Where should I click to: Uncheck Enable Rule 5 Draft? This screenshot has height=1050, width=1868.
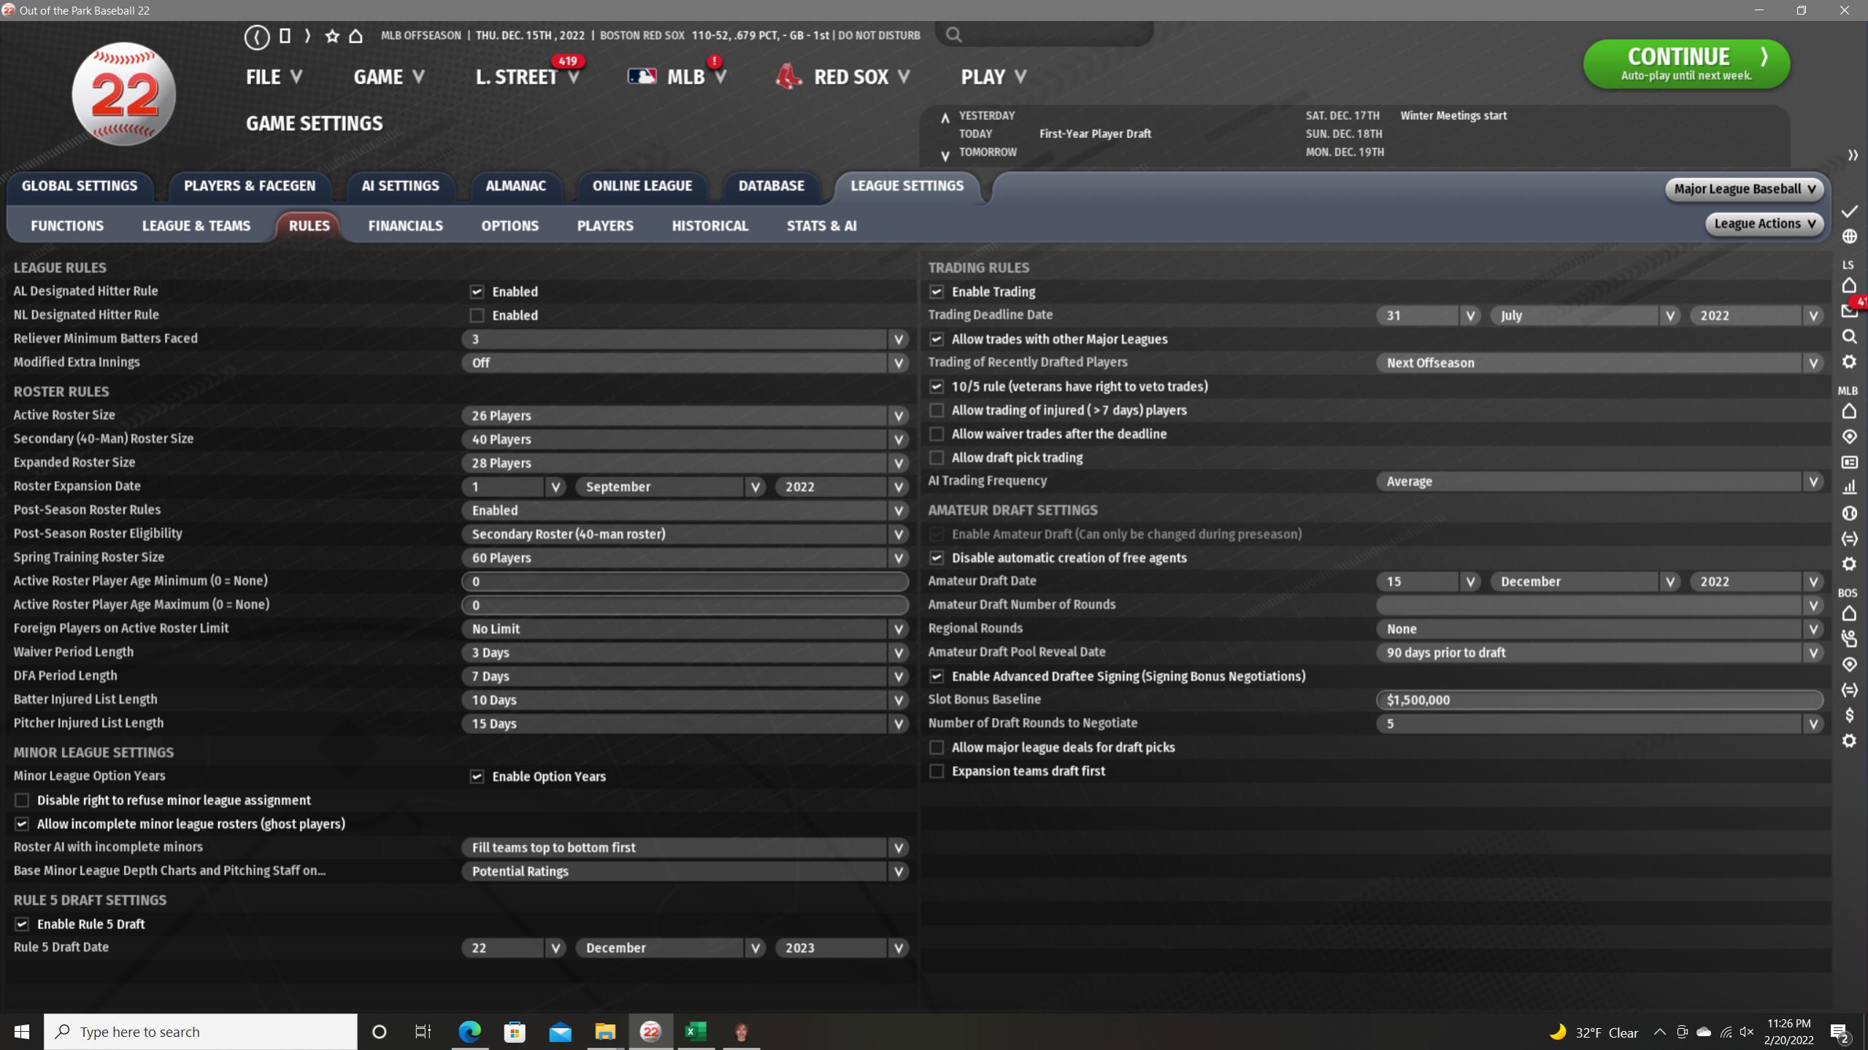coord(22,924)
